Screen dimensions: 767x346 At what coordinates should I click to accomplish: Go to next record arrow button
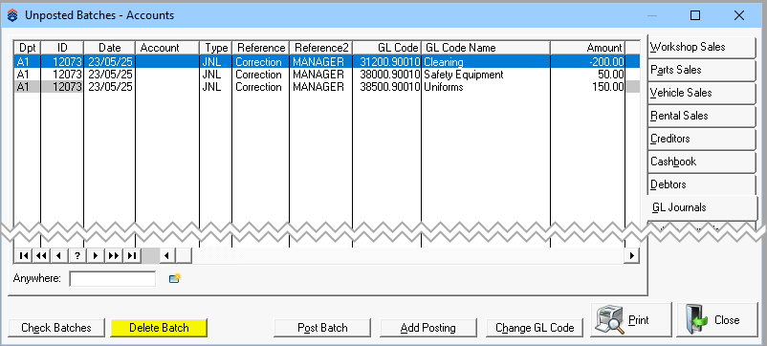pyautogui.click(x=96, y=255)
